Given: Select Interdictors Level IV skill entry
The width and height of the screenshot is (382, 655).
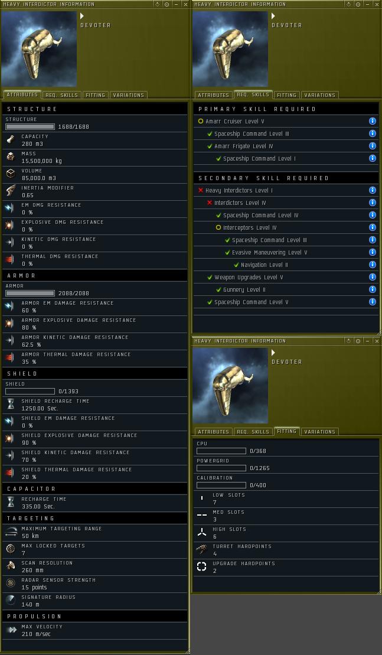Looking at the screenshot, I should tap(240, 203).
